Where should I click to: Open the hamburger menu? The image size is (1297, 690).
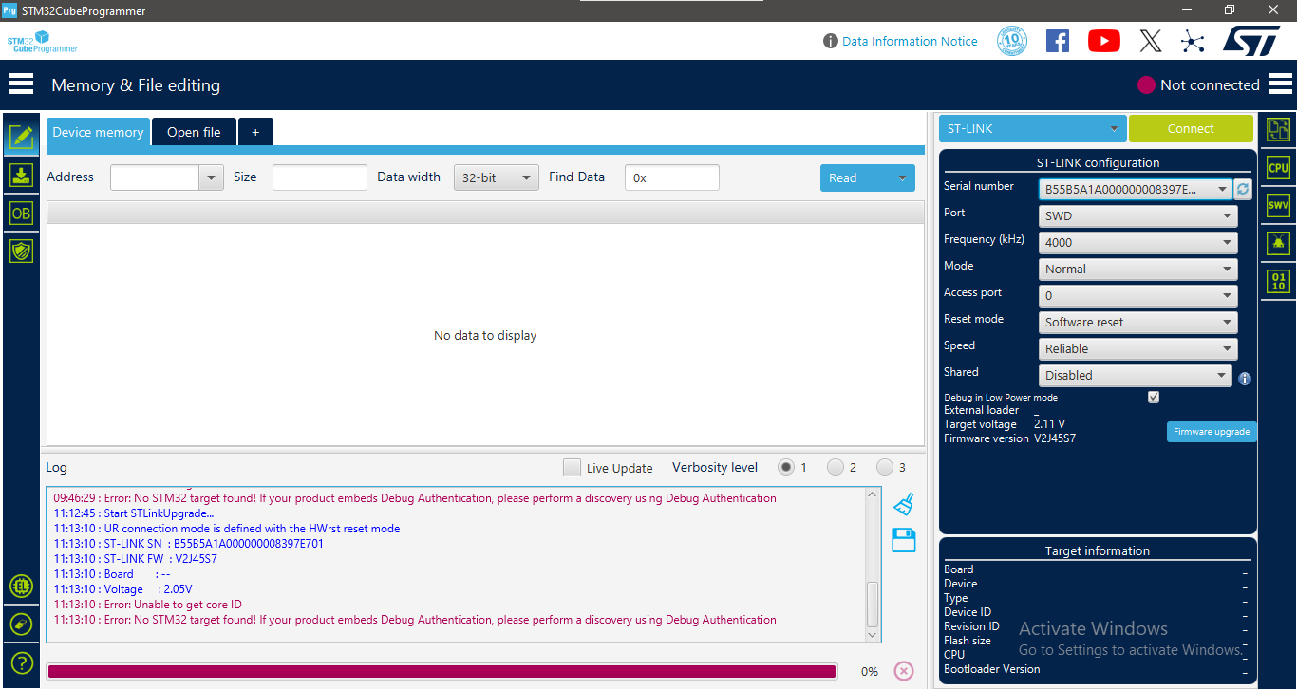pos(21,84)
